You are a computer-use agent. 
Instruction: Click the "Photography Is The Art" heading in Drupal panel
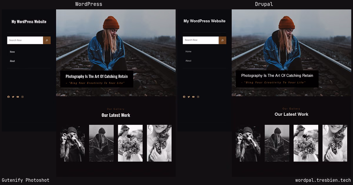tap(277, 75)
